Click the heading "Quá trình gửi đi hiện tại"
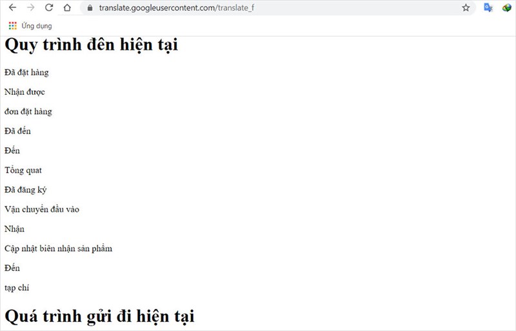516x331 pixels. point(99,316)
